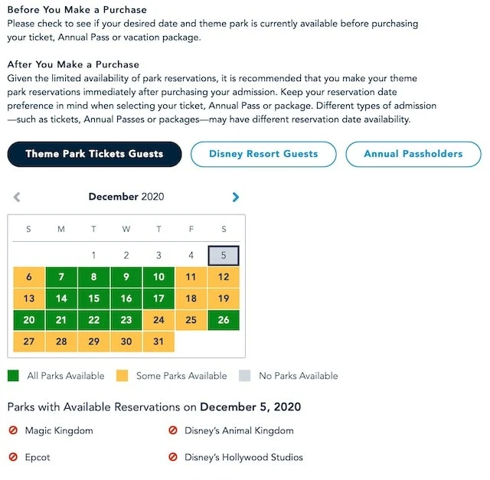Click the yellow Some Parks Available swatch
Image resolution: width=490 pixels, height=480 pixels.
(x=122, y=376)
